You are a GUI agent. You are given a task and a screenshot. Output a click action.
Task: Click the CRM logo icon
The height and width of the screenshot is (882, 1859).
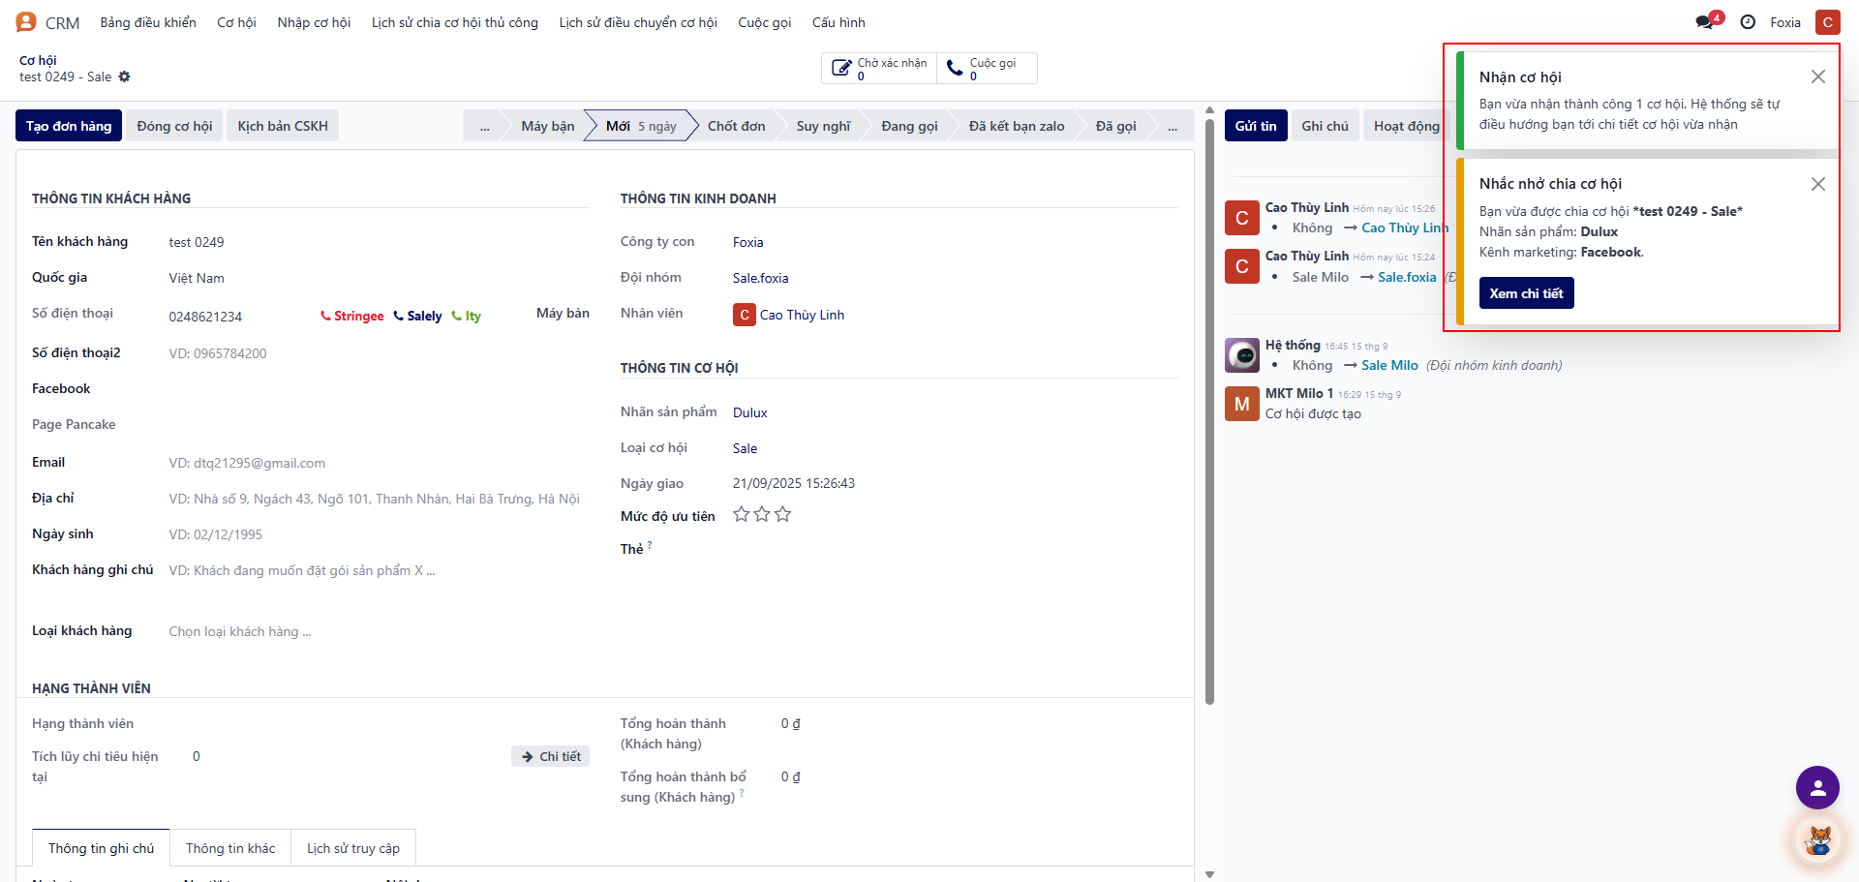tap(26, 22)
